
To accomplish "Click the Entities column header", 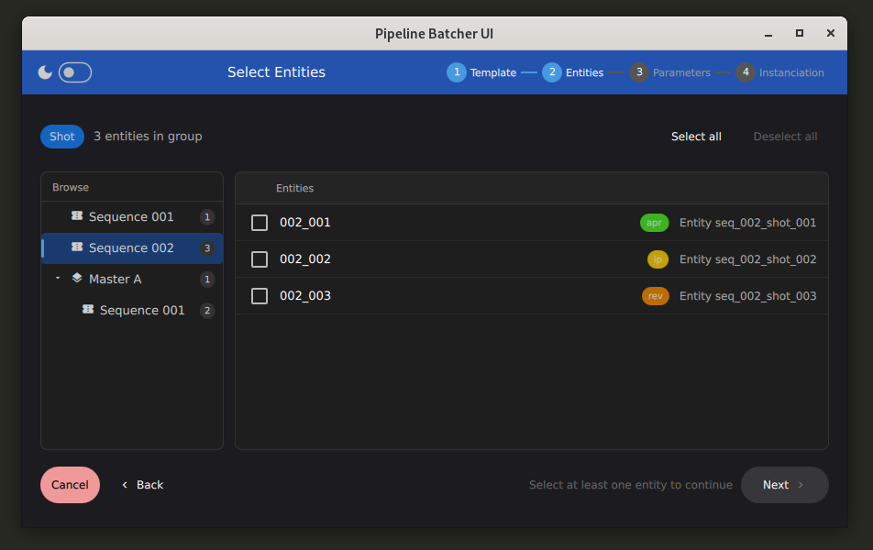I will [x=294, y=188].
